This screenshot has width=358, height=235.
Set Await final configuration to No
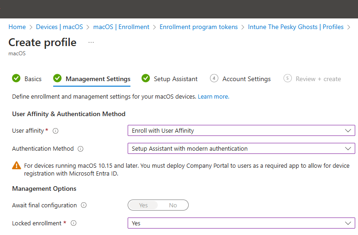point(173,206)
